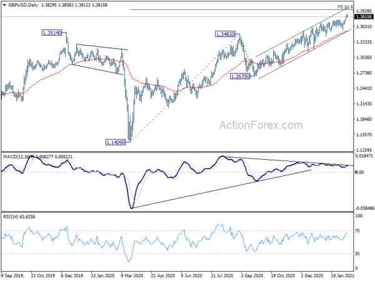Select the 1.12595 price axis value
This screenshot has height=281, width=375.
coord(364,150)
